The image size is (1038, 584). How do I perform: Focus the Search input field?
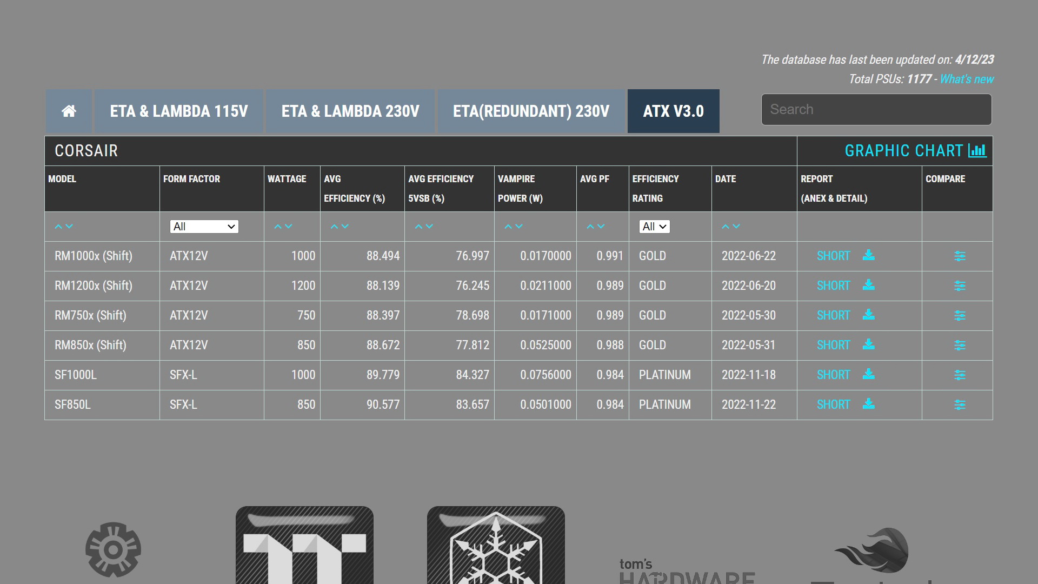876,109
